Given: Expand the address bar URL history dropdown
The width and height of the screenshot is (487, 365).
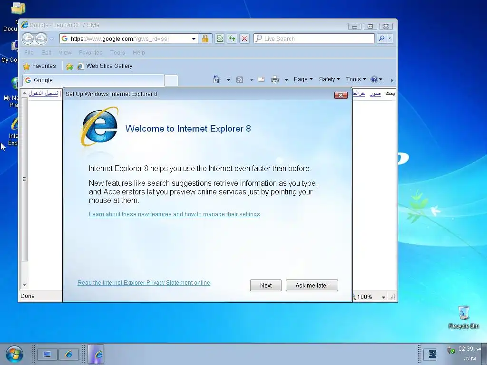Looking at the screenshot, I should tap(194, 39).
